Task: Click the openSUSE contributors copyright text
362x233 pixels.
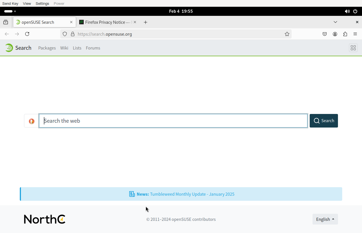Action: (181, 219)
